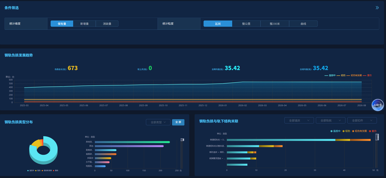Viewport: 386px width, 178px height.
Task: Toggle 监控中 line in trend chart legend
Action: 330,76
